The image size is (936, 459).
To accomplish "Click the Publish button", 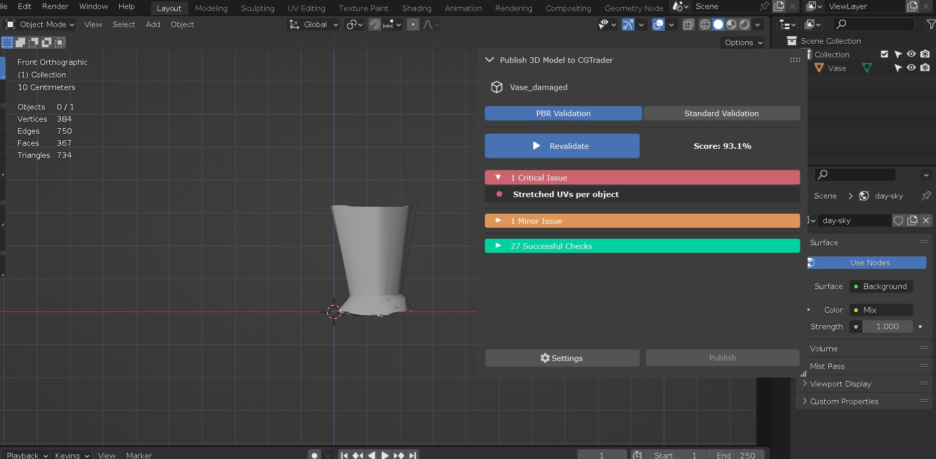I will (x=723, y=357).
